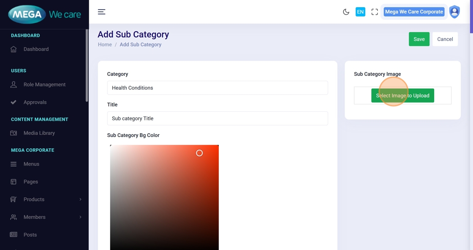Toggle dark mode with the moon icon
This screenshot has width=473, height=250.
[x=346, y=12]
